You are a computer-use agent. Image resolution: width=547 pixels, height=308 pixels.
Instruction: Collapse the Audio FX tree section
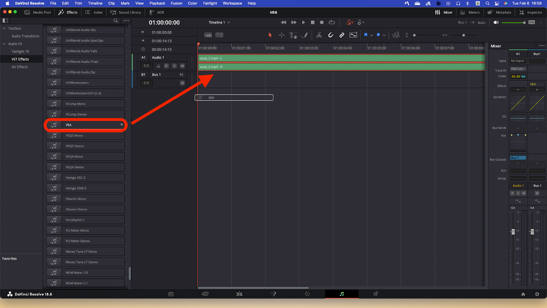click(4, 44)
